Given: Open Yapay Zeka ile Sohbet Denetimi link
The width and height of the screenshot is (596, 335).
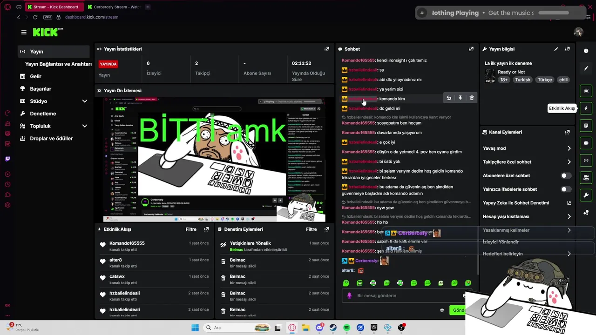Looking at the screenshot, I should point(527,203).
